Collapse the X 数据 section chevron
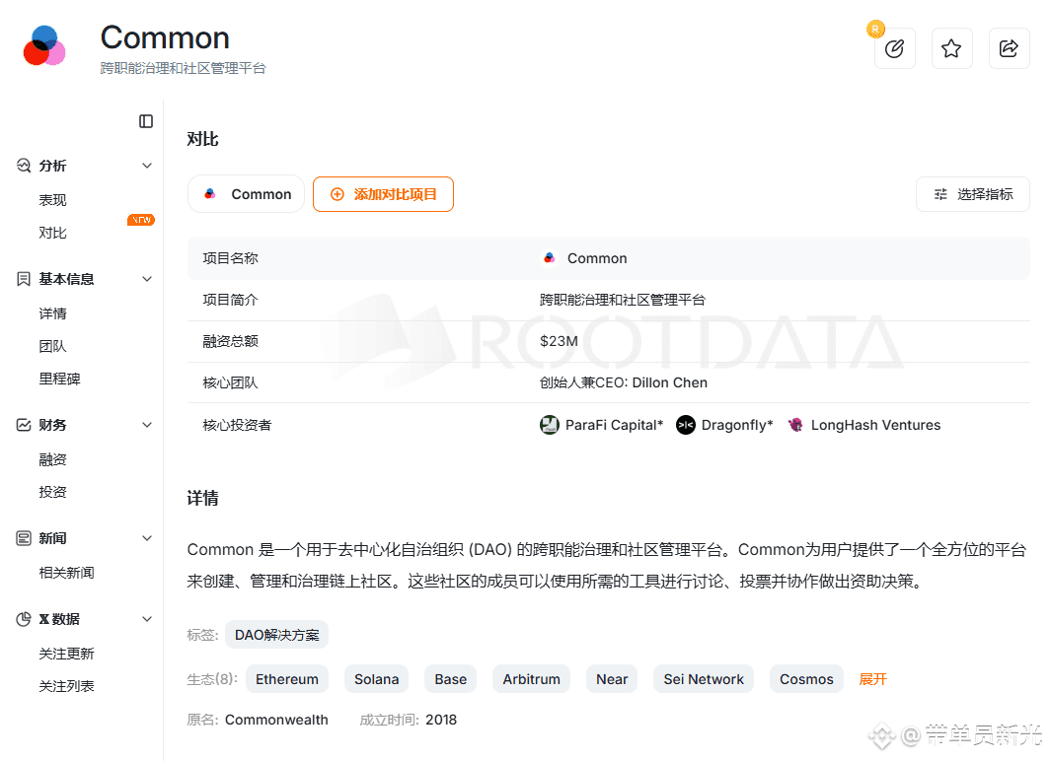Screen dimensions: 1051x761 [147, 619]
